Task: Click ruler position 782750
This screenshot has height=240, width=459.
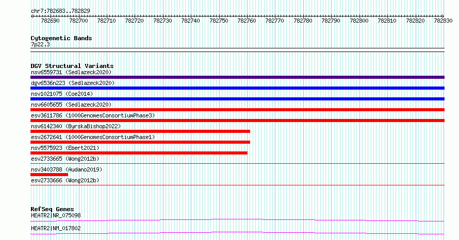Action: pyautogui.click(x=219, y=21)
